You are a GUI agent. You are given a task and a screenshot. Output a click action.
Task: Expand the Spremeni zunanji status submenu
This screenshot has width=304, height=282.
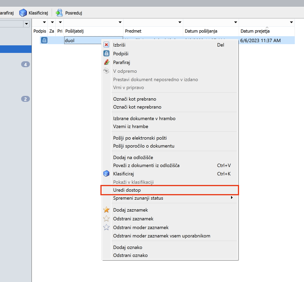[x=232, y=198]
